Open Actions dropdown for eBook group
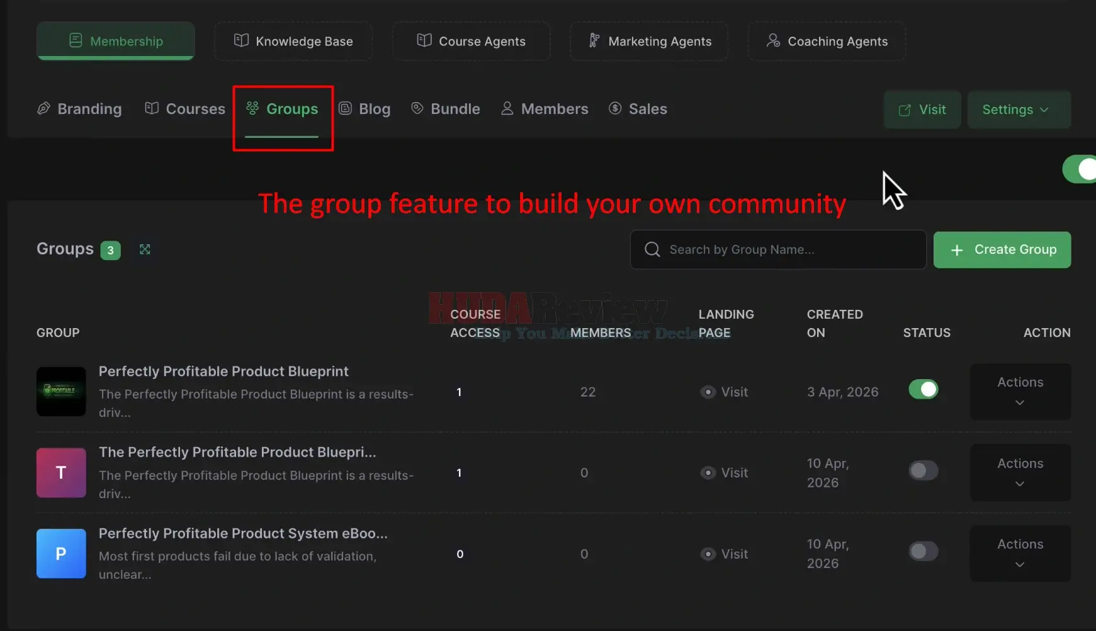1096x631 pixels. tap(1020, 554)
